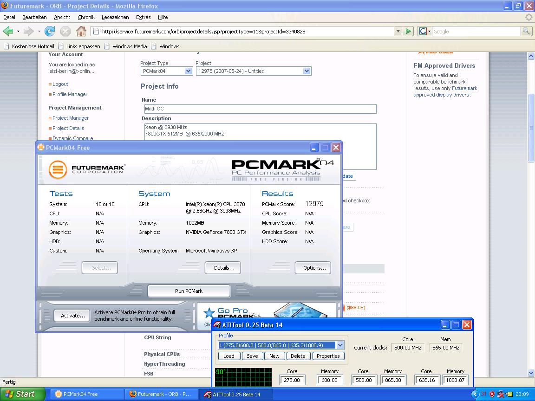Expand the ATITool Profile dropdown

[340, 345]
